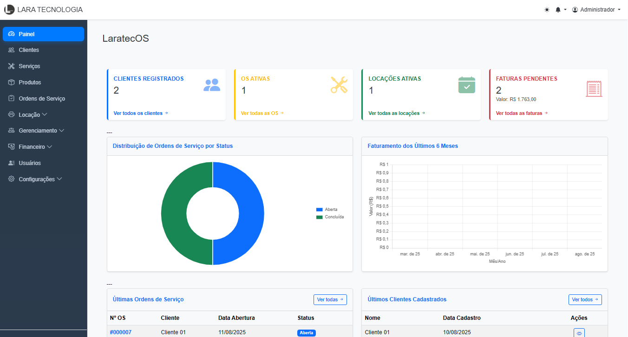Open order #000007 from the list
The image size is (628, 337).
[121, 332]
